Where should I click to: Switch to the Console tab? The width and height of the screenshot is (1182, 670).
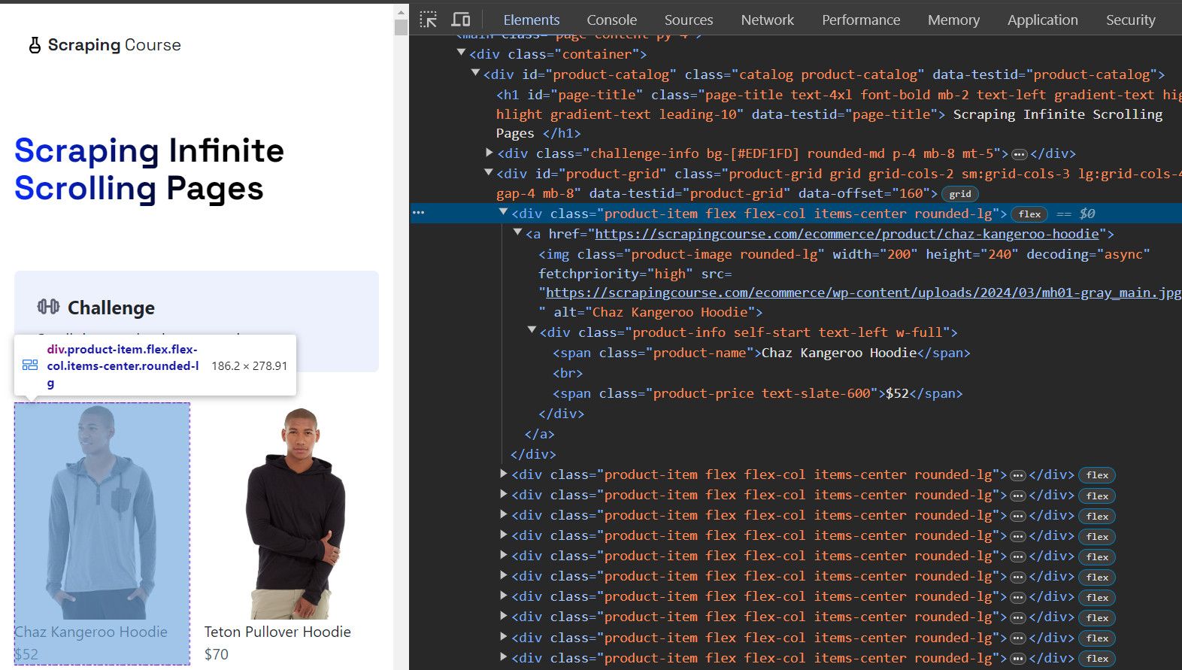point(611,20)
